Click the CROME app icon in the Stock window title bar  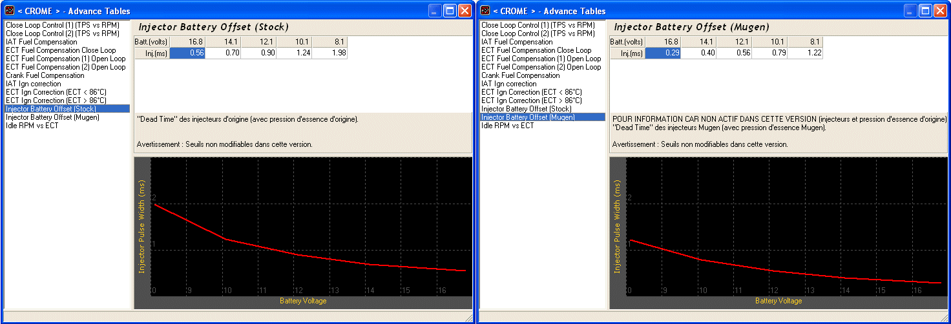(x=10, y=10)
